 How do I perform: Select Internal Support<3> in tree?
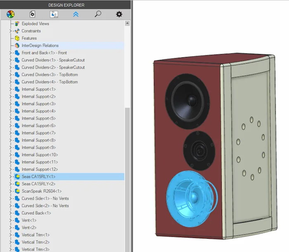coord(38,104)
